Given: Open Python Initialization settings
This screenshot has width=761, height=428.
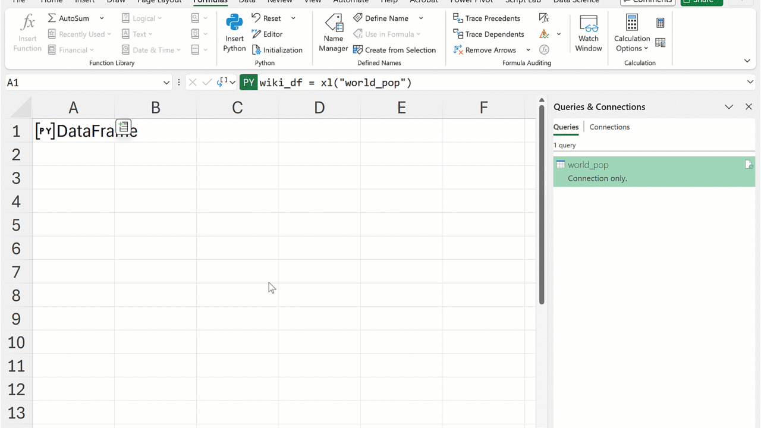Looking at the screenshot, I should tap(277, 51).
